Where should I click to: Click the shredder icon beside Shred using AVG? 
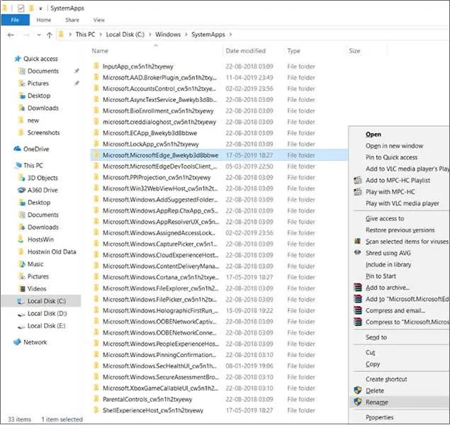click(x=357, y=253)
